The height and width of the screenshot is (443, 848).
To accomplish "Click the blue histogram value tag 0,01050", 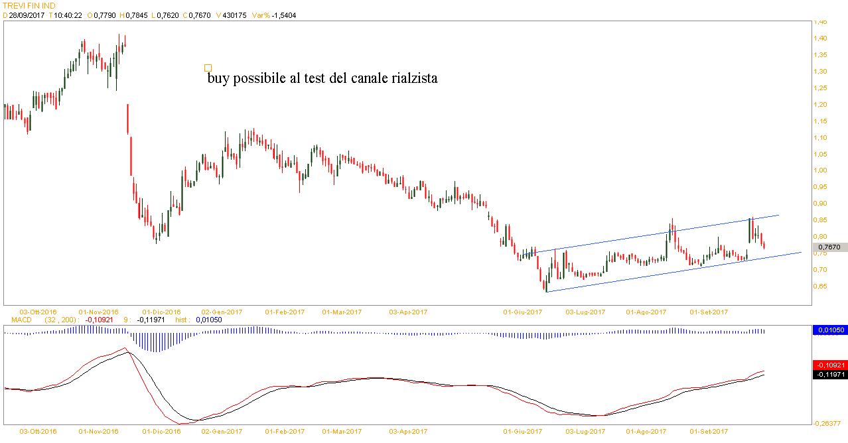I will pos(829,330).
